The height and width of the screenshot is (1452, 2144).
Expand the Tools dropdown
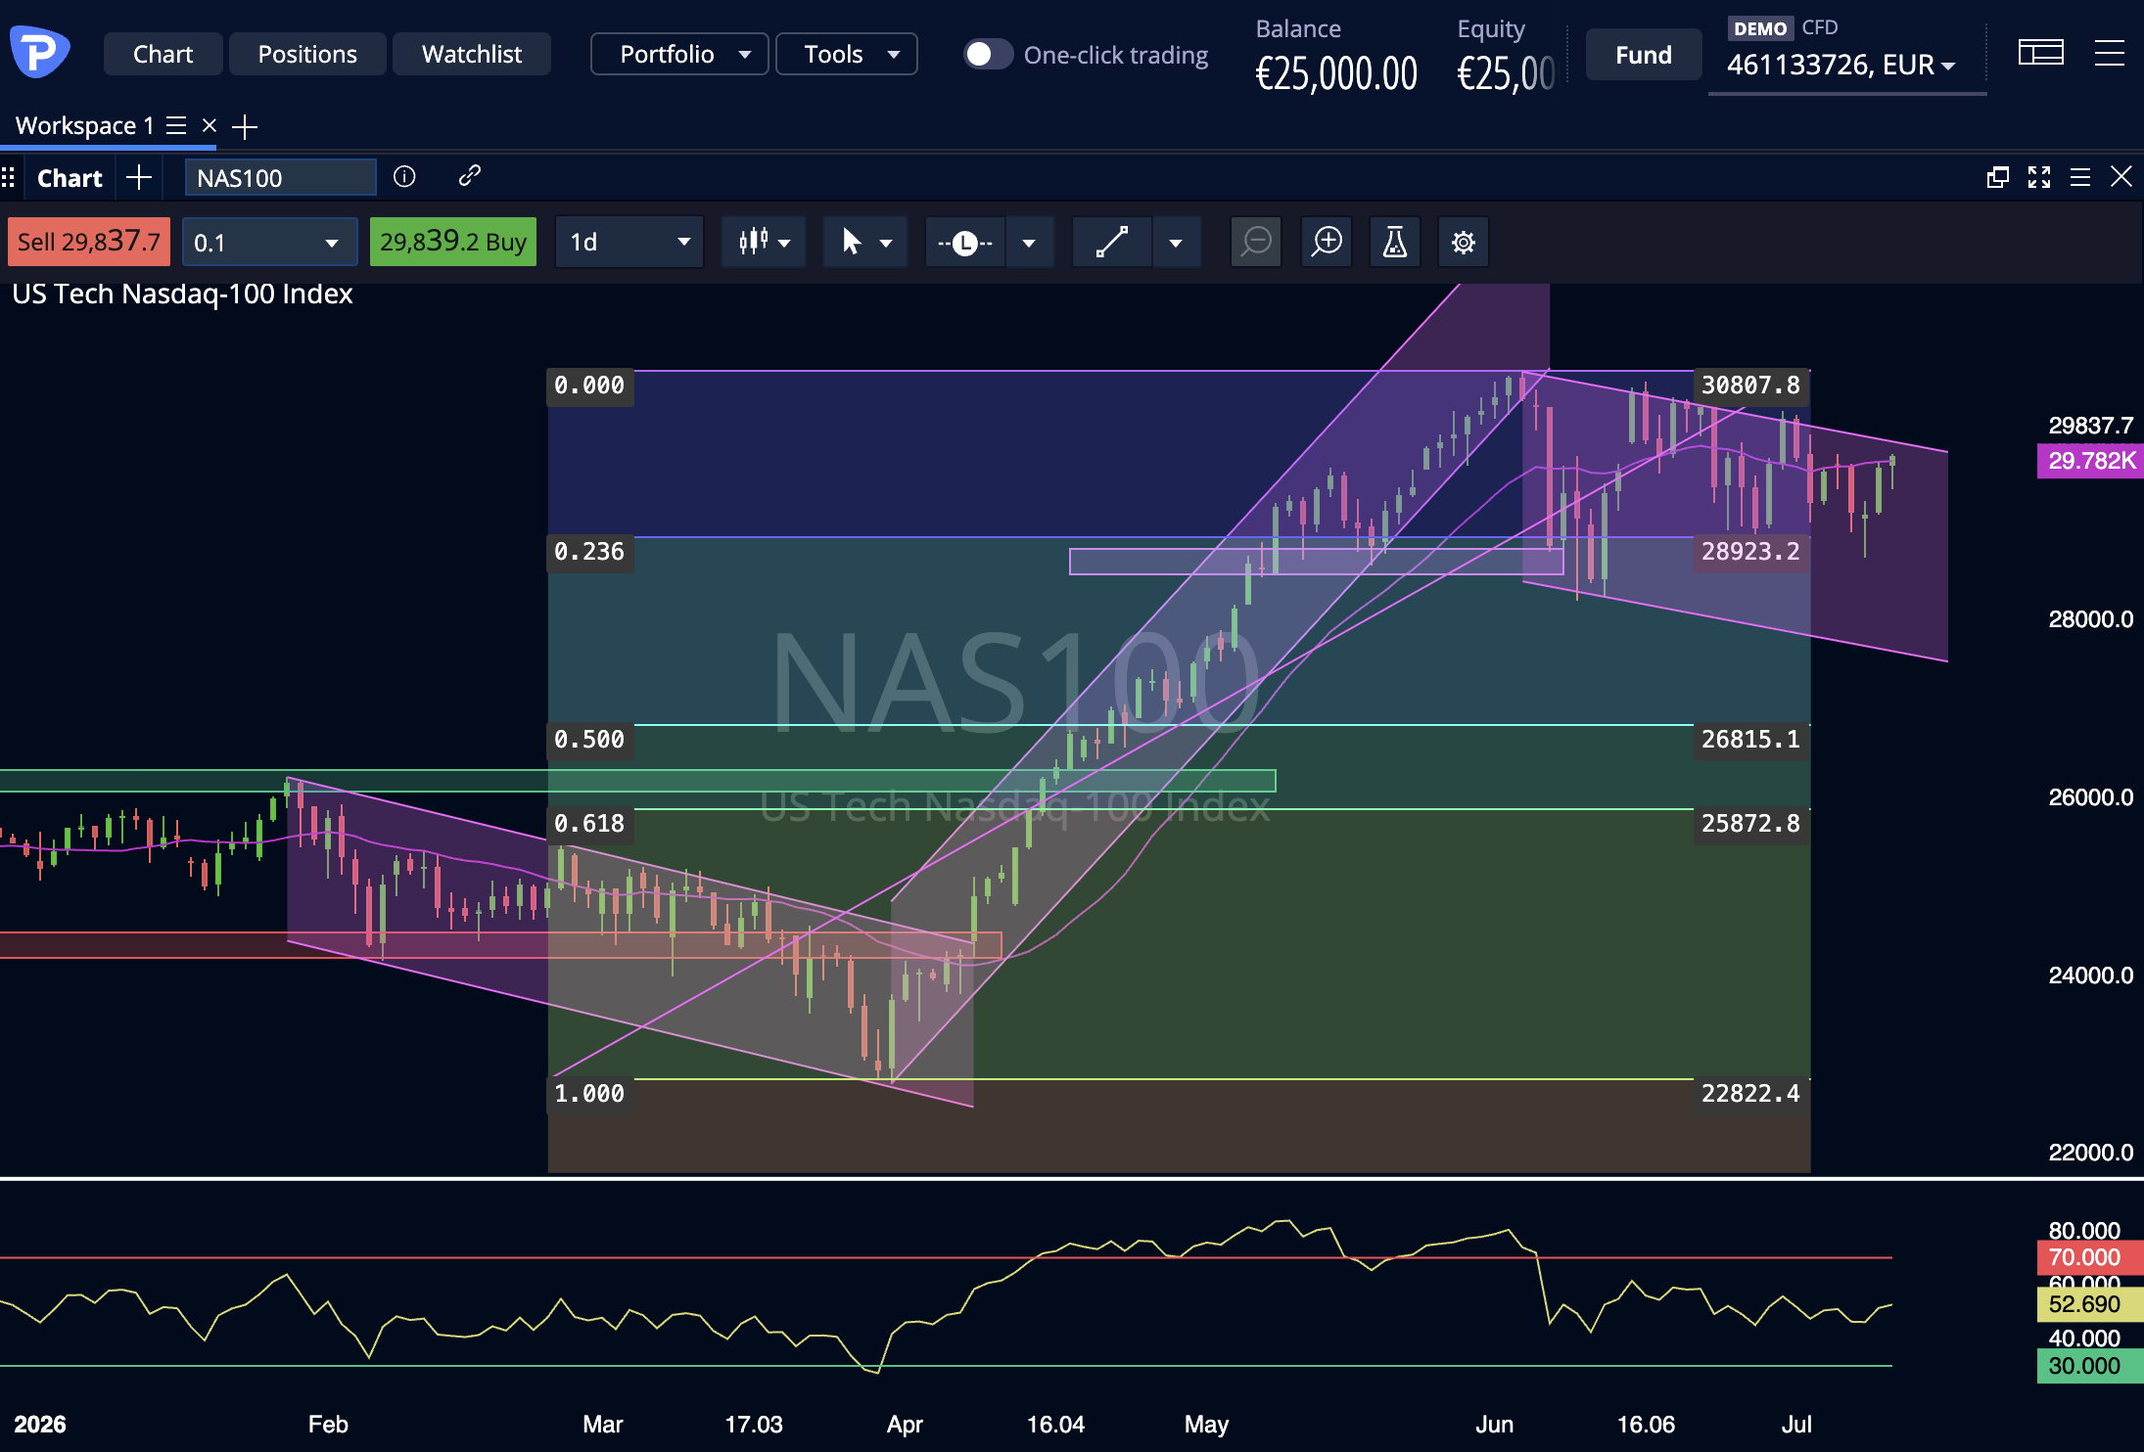tap(847, 54)
